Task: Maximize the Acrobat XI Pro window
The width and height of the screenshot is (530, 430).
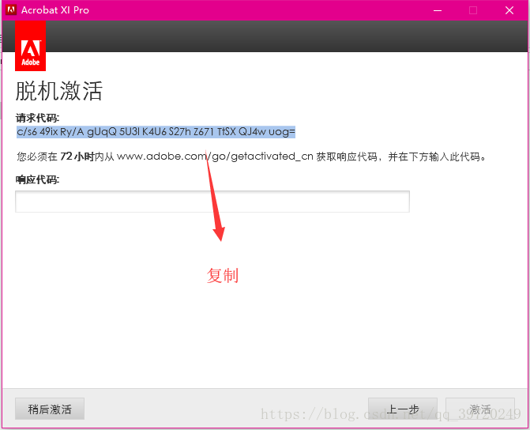Action: click(473, 10)
